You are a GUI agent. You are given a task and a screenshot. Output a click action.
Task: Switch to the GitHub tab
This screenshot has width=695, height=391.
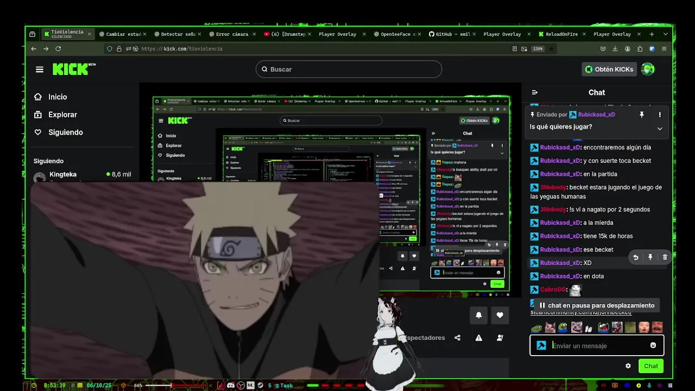[452, 34]
